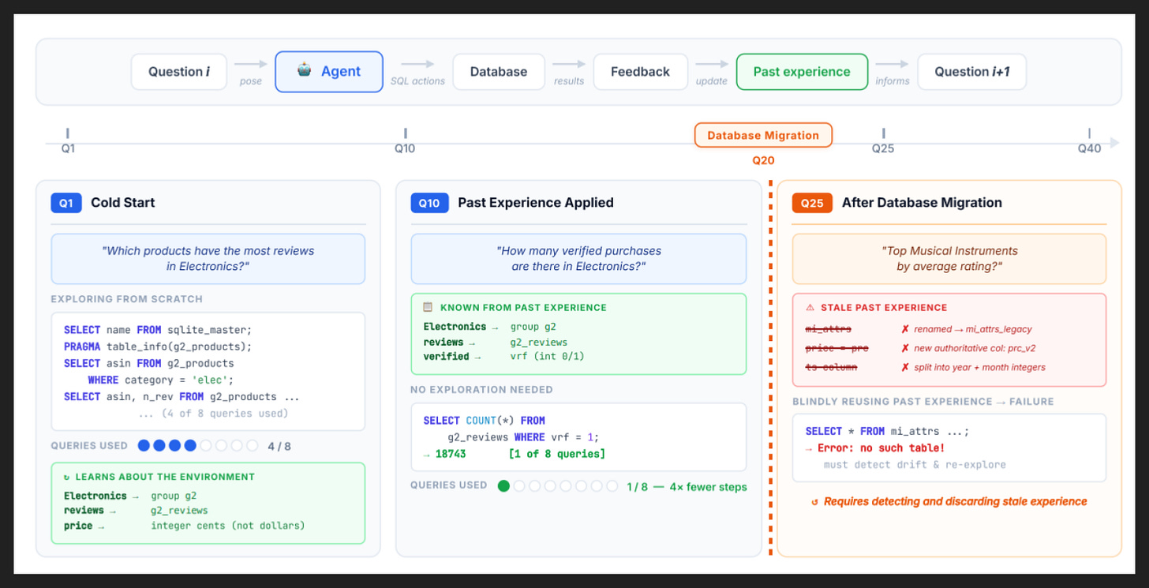Image resolution: width=1149 pixels, height=588 pixels.
Task: Click the warning triangle beside Stale Past Experience
Action: [809, 308]
